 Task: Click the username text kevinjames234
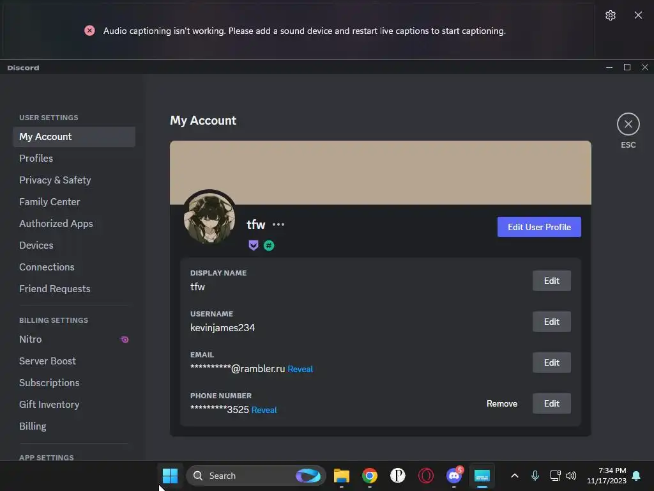222,328
